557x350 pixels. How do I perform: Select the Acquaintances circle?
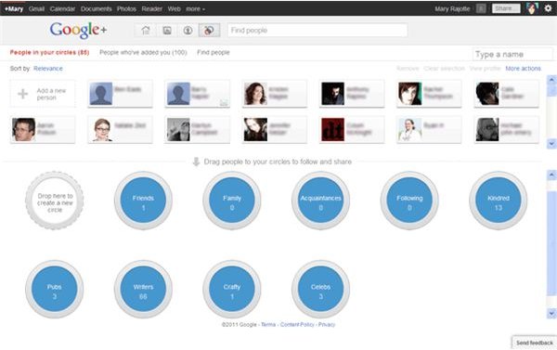321,201
